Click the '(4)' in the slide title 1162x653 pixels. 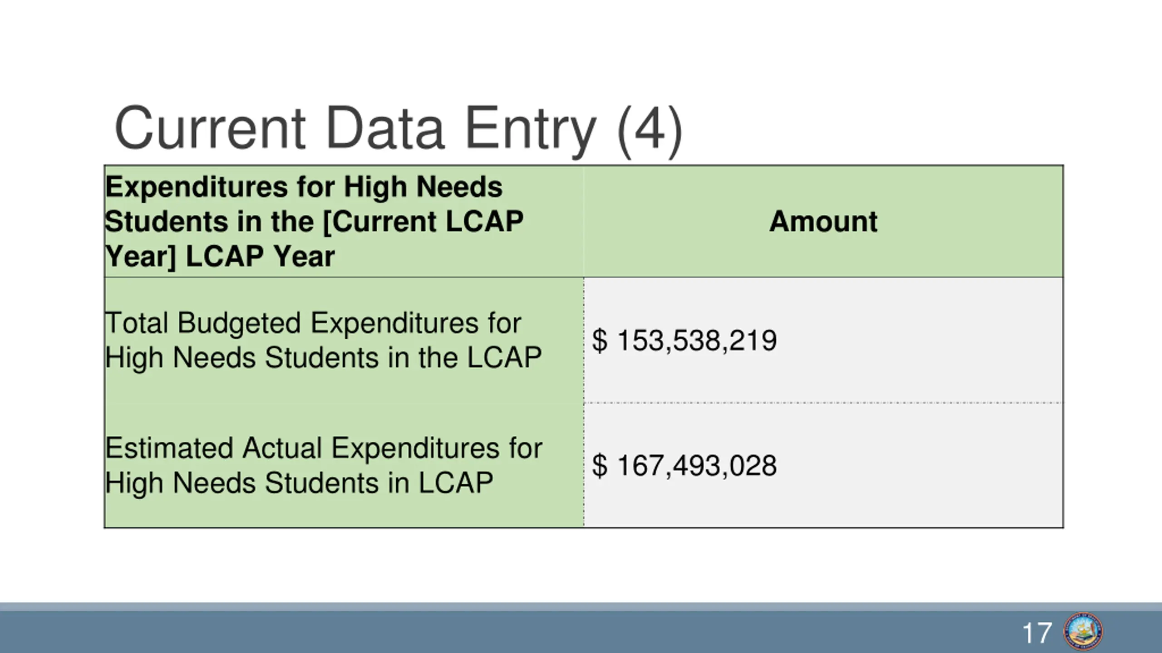pos(650,130)
